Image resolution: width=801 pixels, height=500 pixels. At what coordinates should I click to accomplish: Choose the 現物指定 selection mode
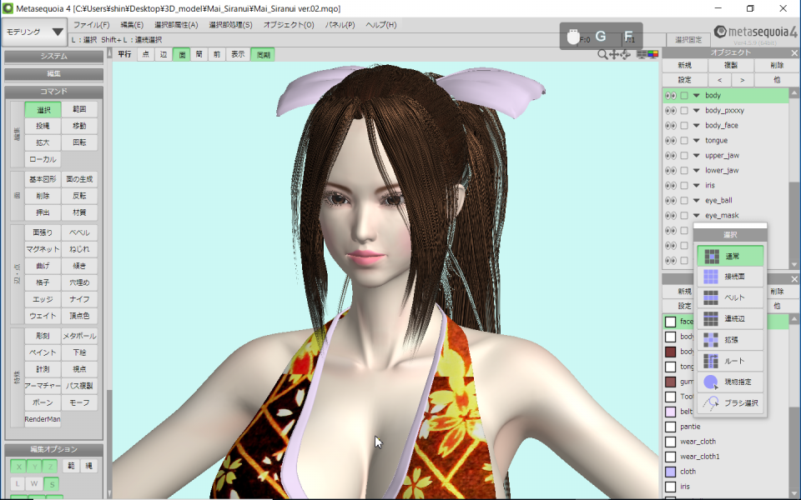[730, 382]
